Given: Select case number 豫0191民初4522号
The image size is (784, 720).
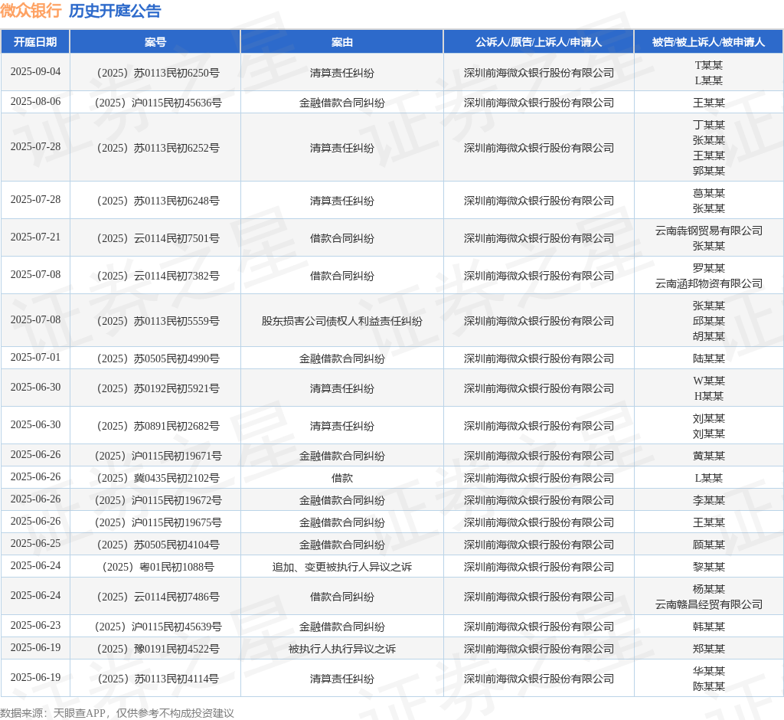Looking at the screenshot, I should coord(158,649).
